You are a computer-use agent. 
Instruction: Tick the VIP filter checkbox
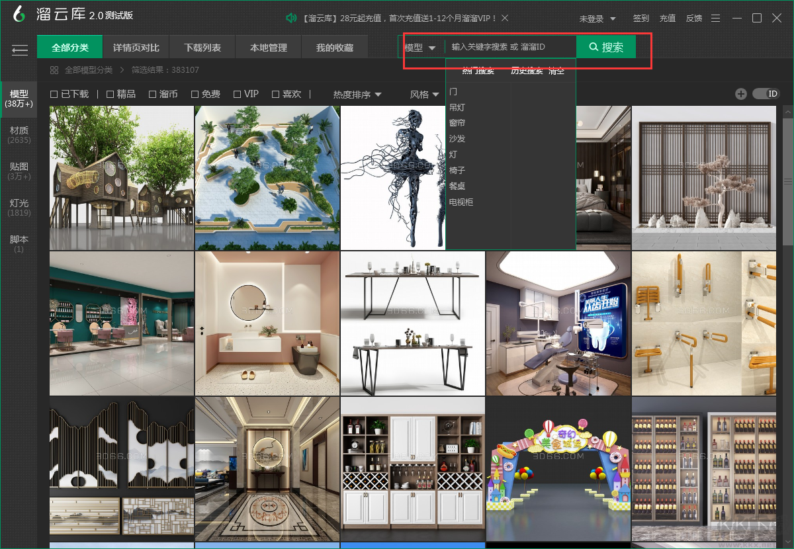pos(238,95)
